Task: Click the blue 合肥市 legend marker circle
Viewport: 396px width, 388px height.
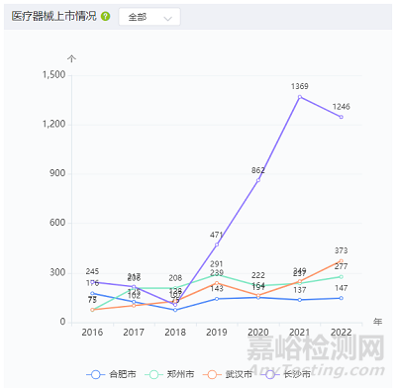Action: (96, 374)
